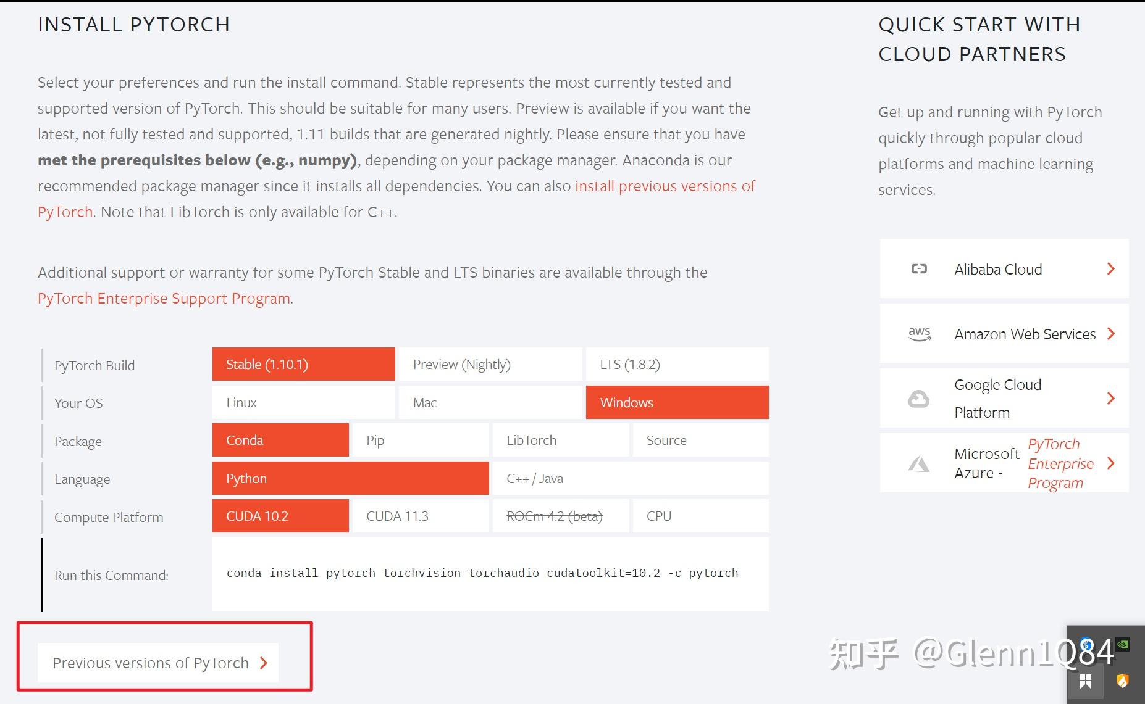The width and height of the screenshot is (1145, 704).
Task: Click the conda install command text box
Action: click(482, 573)
